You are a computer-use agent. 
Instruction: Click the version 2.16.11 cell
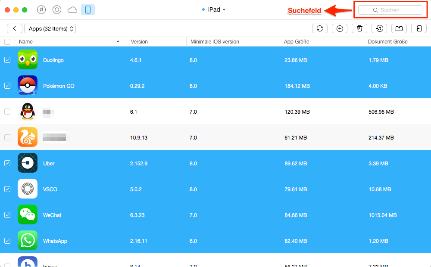point(138,241)
